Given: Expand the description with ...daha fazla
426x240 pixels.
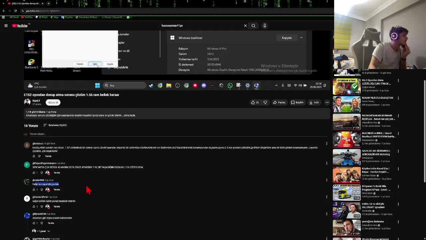Looking at the screenshot, I should 128,115.
